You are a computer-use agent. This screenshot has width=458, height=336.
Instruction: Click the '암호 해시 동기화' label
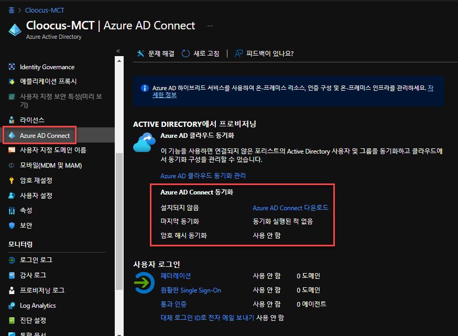point(184,235)
